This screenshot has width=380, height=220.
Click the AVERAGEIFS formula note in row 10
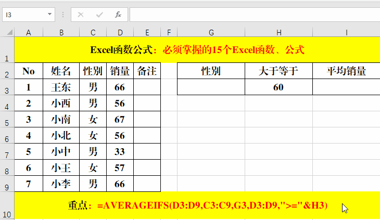[x=197, y=205]
